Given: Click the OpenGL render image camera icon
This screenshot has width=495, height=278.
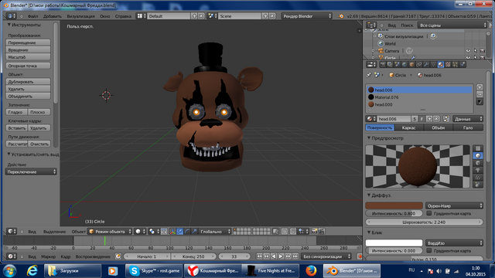Looking at the screenshot, I should [x=314, y=232].
